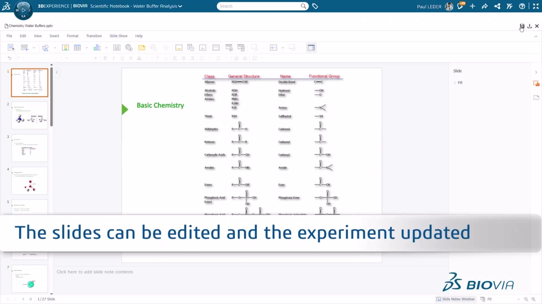Toggle the sidebar panel button in toolbar
Image resolution: width=542 pixels, height=304 pixels.
tap(311, 48)
